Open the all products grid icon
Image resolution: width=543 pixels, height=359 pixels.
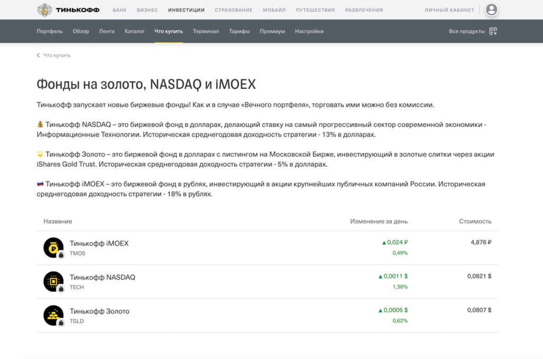point(493,31)
